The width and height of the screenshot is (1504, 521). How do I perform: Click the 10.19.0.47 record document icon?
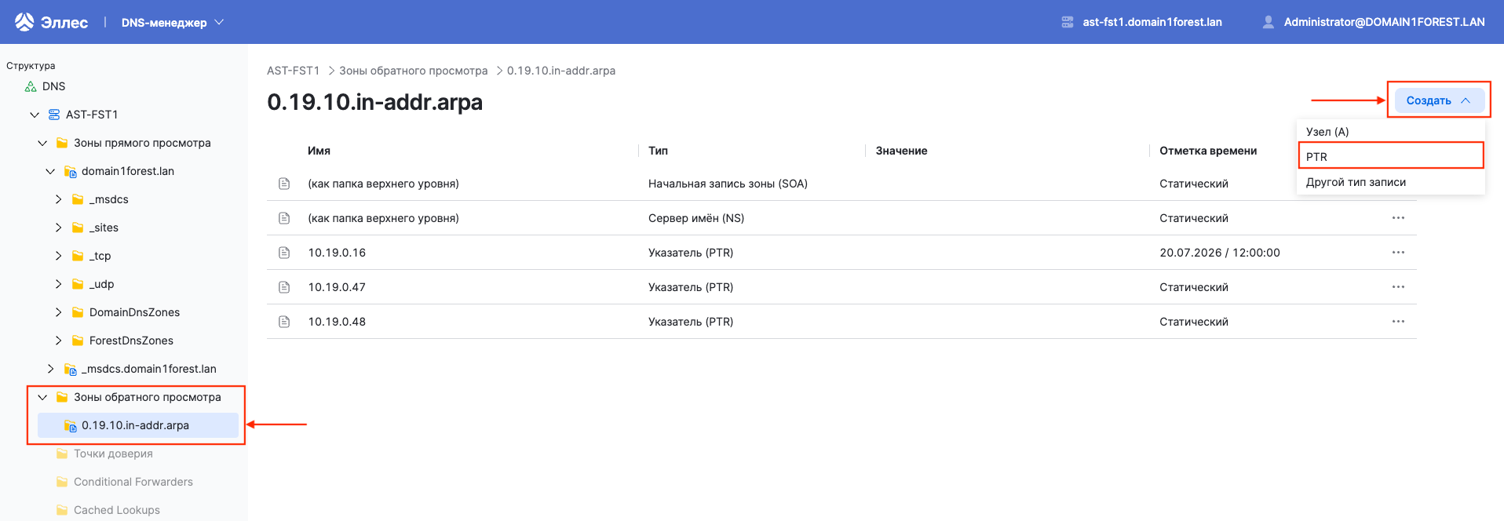tap(284, 287)
